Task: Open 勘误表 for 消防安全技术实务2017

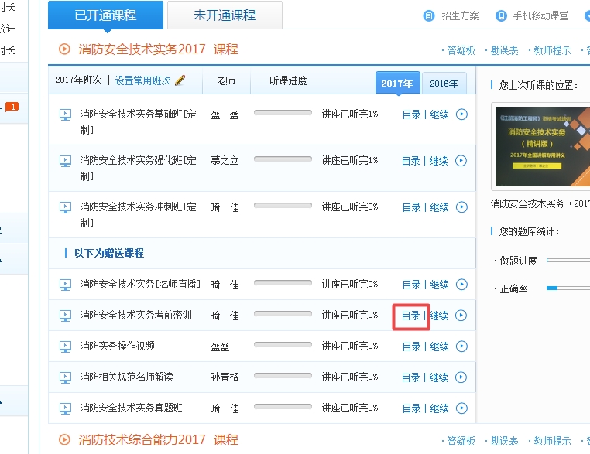Action: (505, 50)
